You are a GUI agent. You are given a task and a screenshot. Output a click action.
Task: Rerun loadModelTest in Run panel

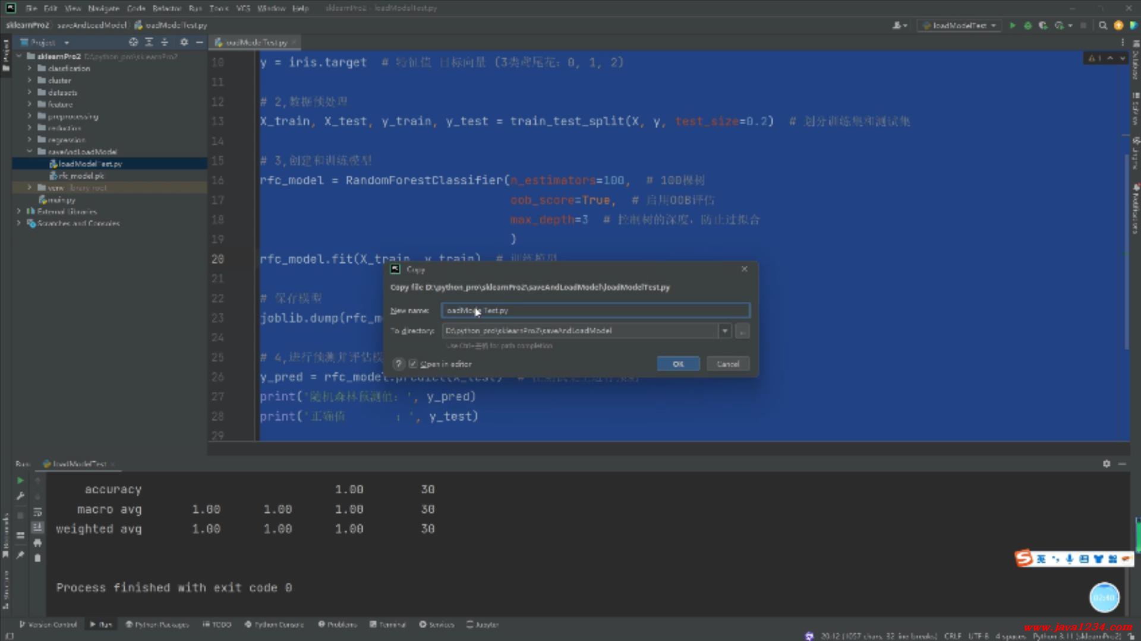20,480
